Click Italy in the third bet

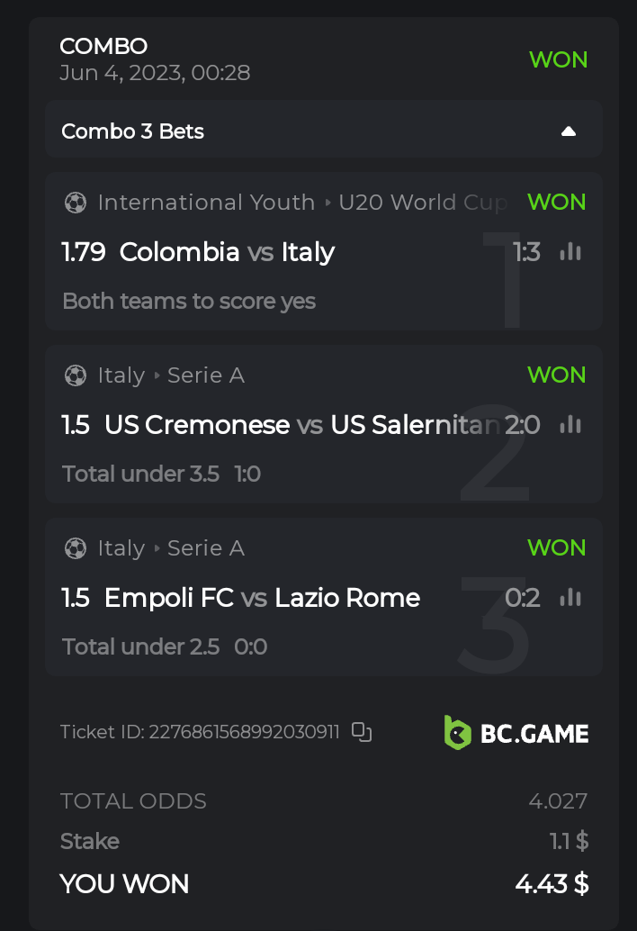(121, 548)
